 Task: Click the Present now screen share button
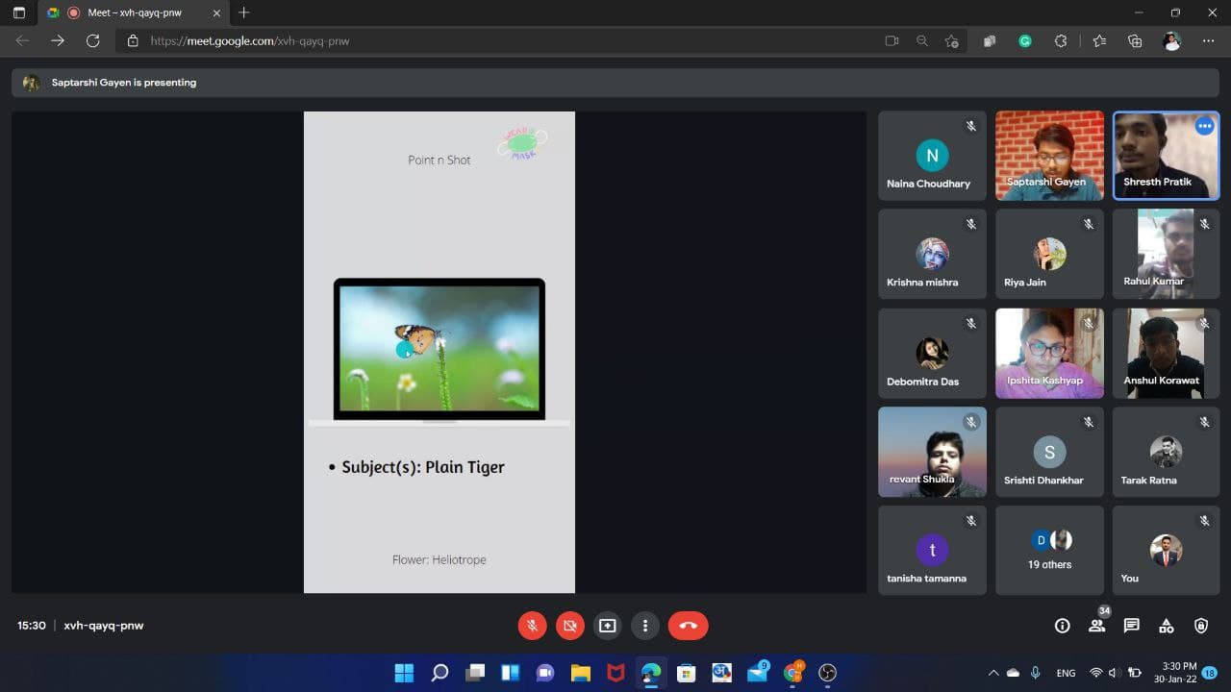pyautogui.click(x=607, y=626)
